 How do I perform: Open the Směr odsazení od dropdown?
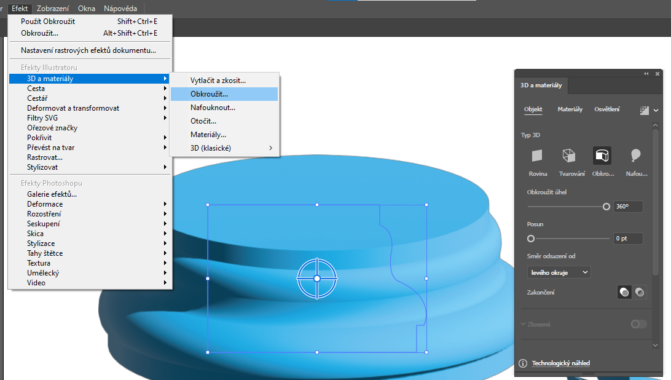pyautogui.click(x=559, y=272)
